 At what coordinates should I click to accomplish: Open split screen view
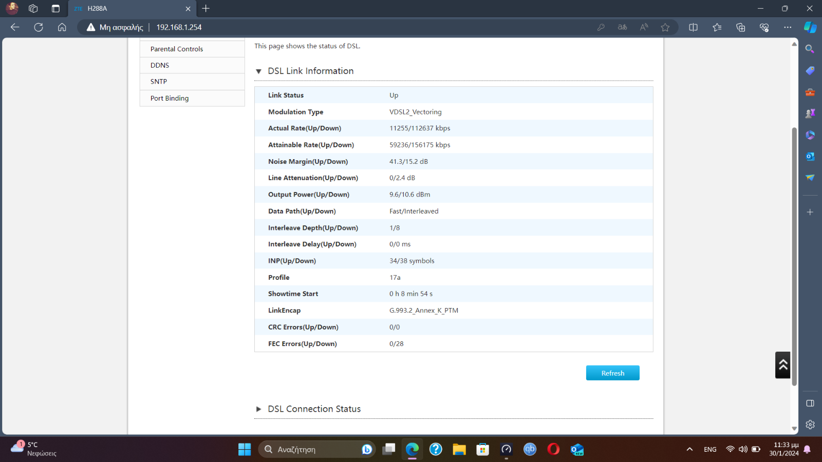point(693,27)
